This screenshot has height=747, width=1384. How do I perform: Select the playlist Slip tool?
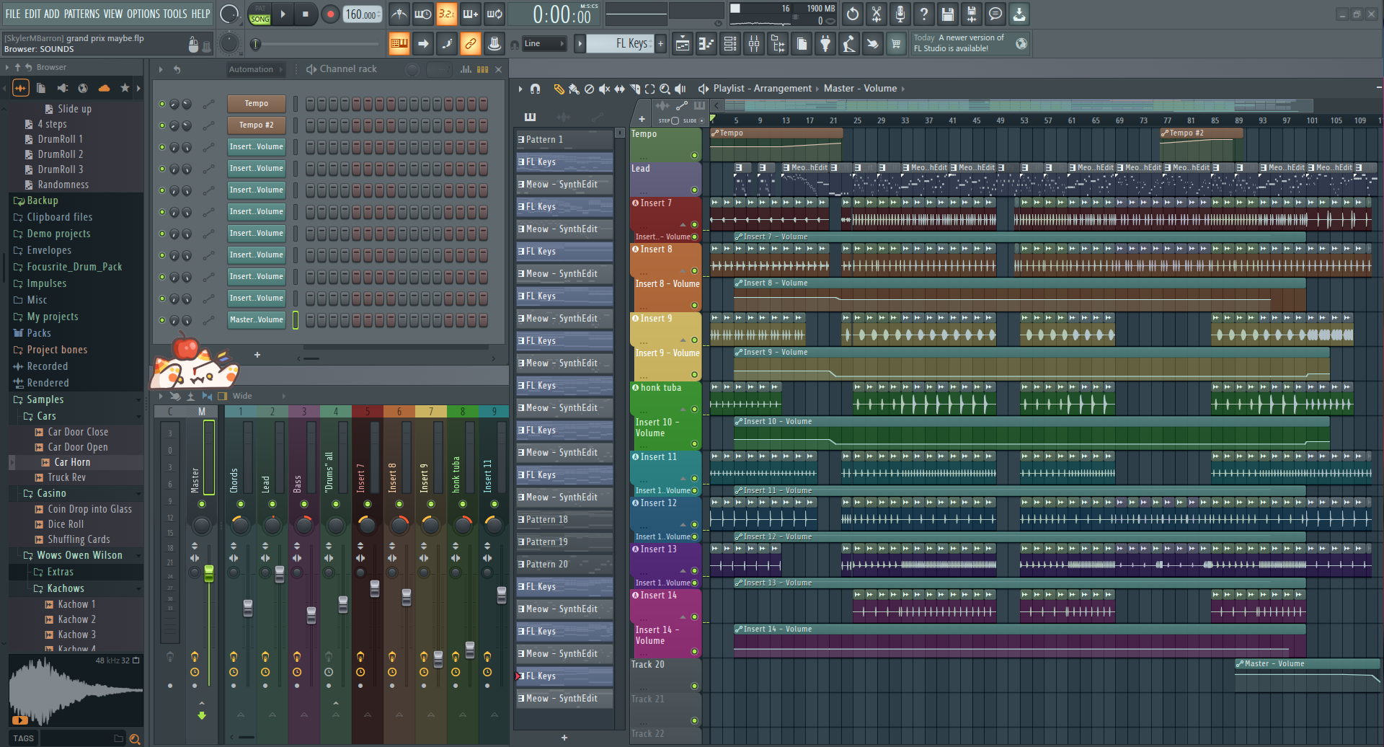point(619,89)
